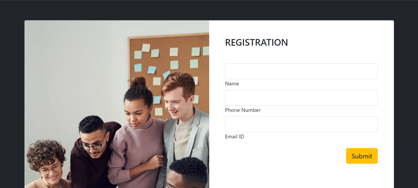Click the woman in the pink sweater
The image size is (418, 188).
point(136,135)
